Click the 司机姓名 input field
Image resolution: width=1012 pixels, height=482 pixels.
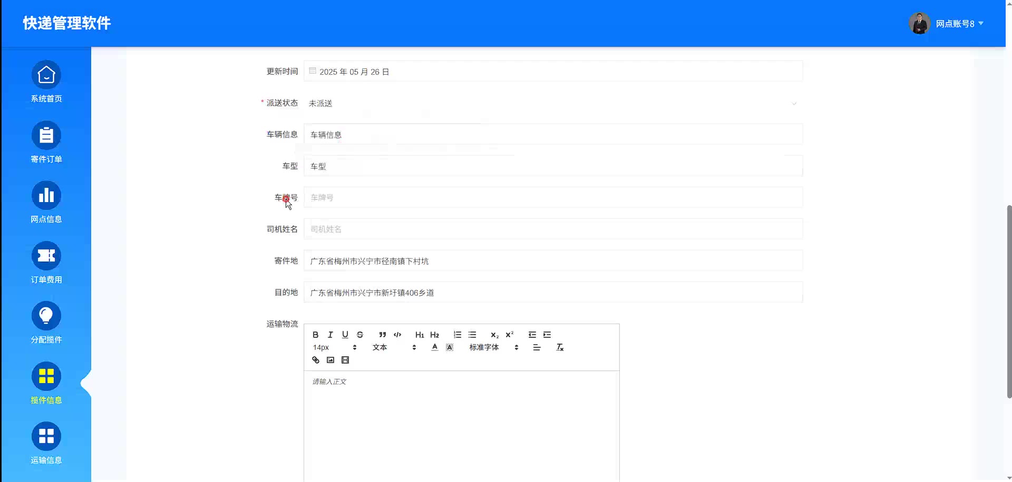553,229
